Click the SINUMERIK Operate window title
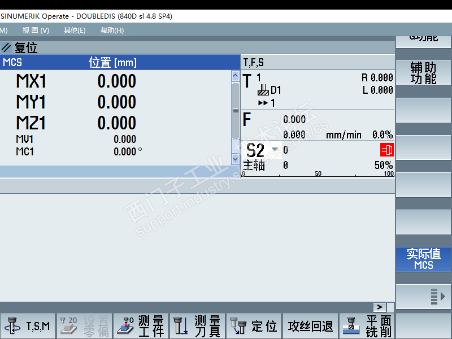Screen dimensions: 452x339 click(x=86, y=16)
